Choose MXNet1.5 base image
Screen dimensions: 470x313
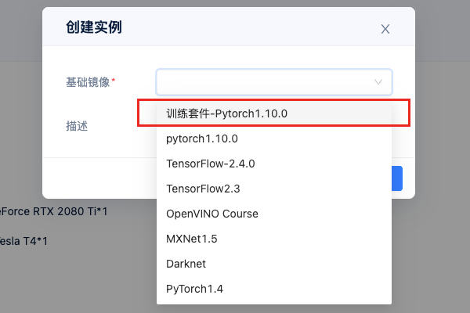click(274, 239)
